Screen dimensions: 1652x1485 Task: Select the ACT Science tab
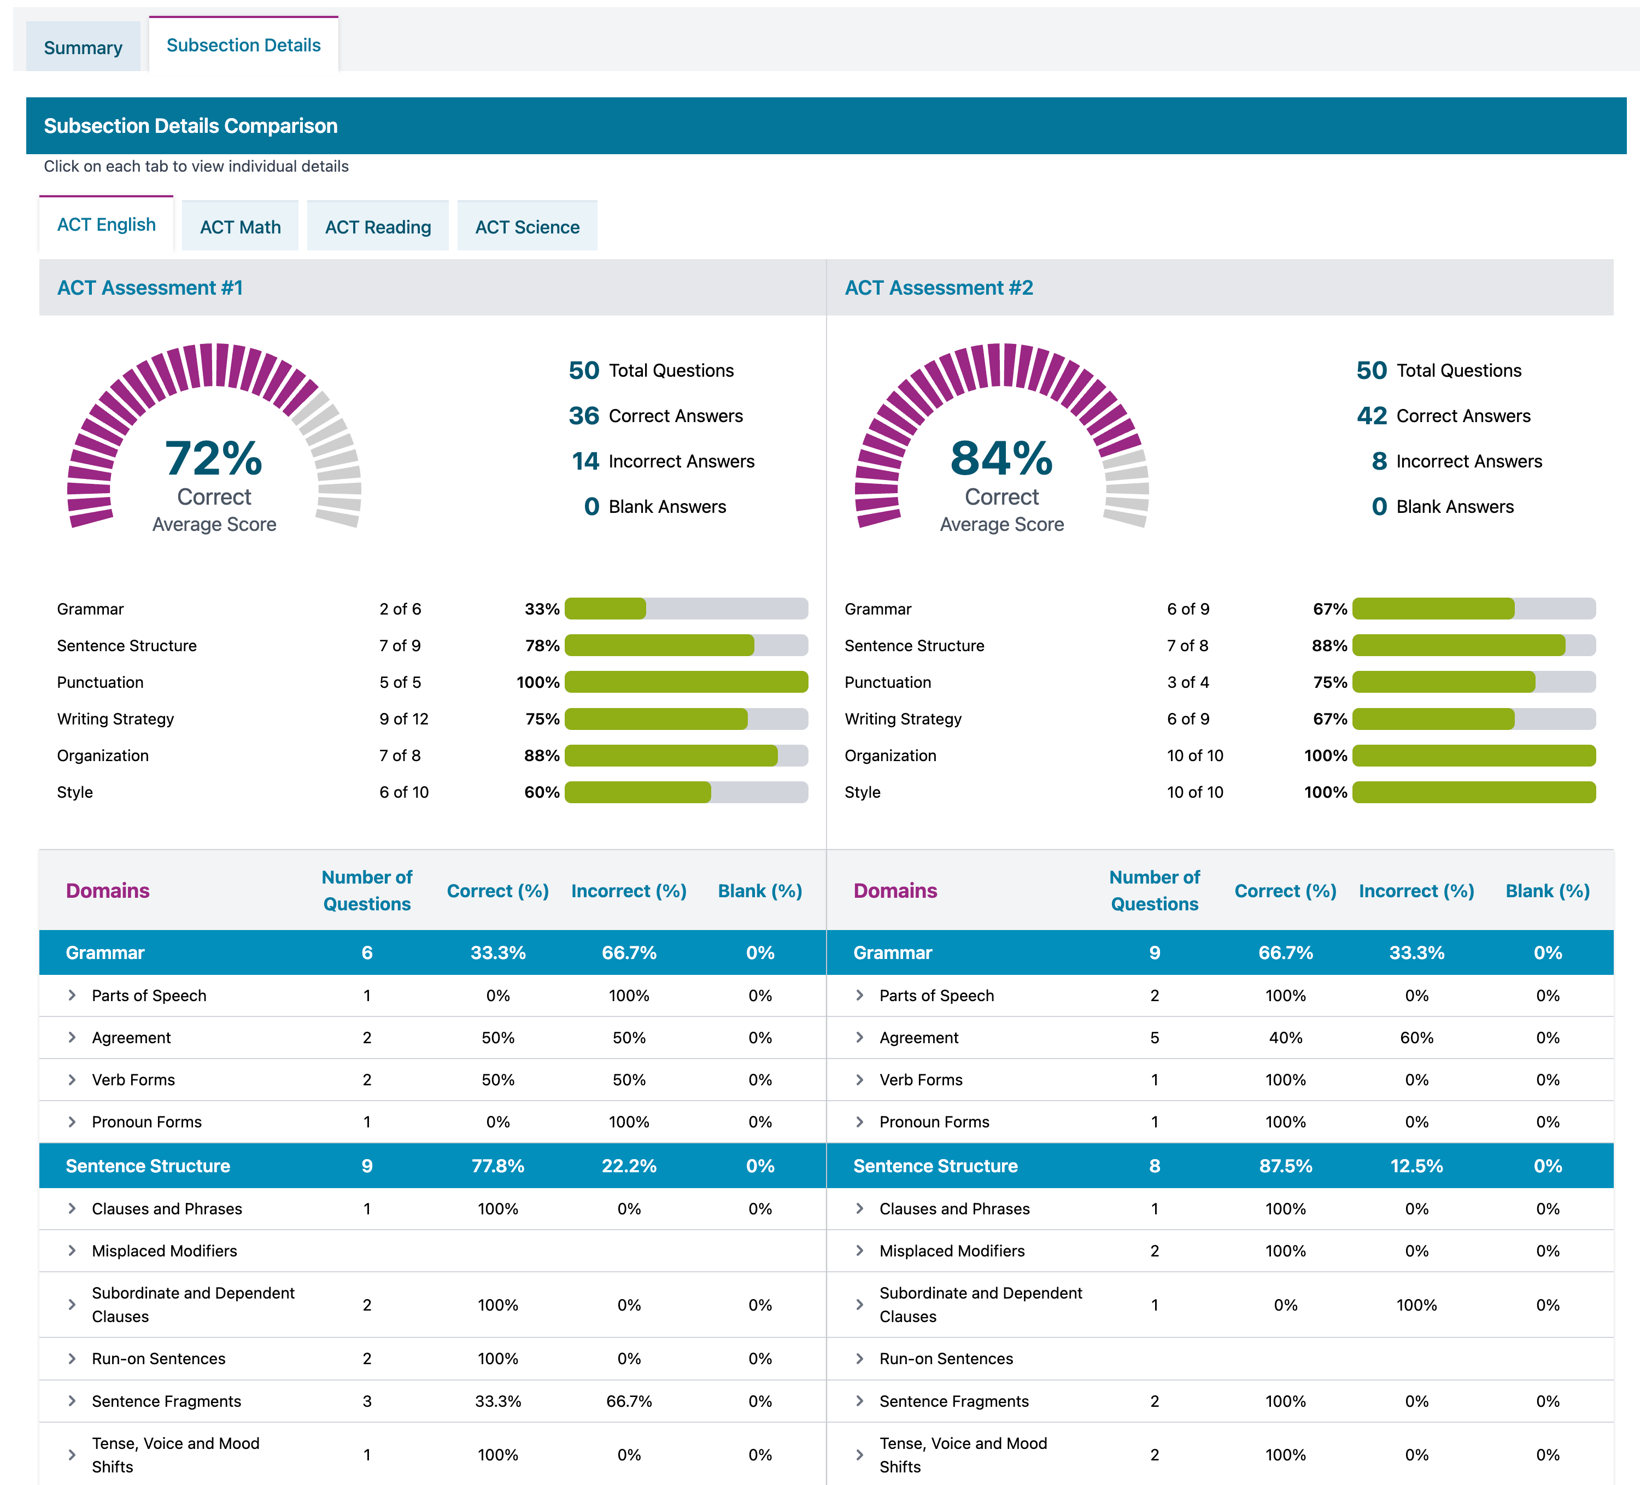(527, 227)
